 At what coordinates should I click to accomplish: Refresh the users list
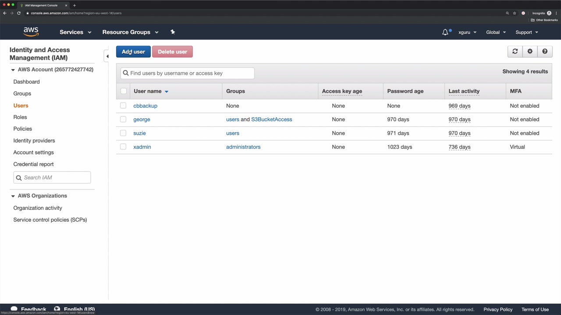515,52
